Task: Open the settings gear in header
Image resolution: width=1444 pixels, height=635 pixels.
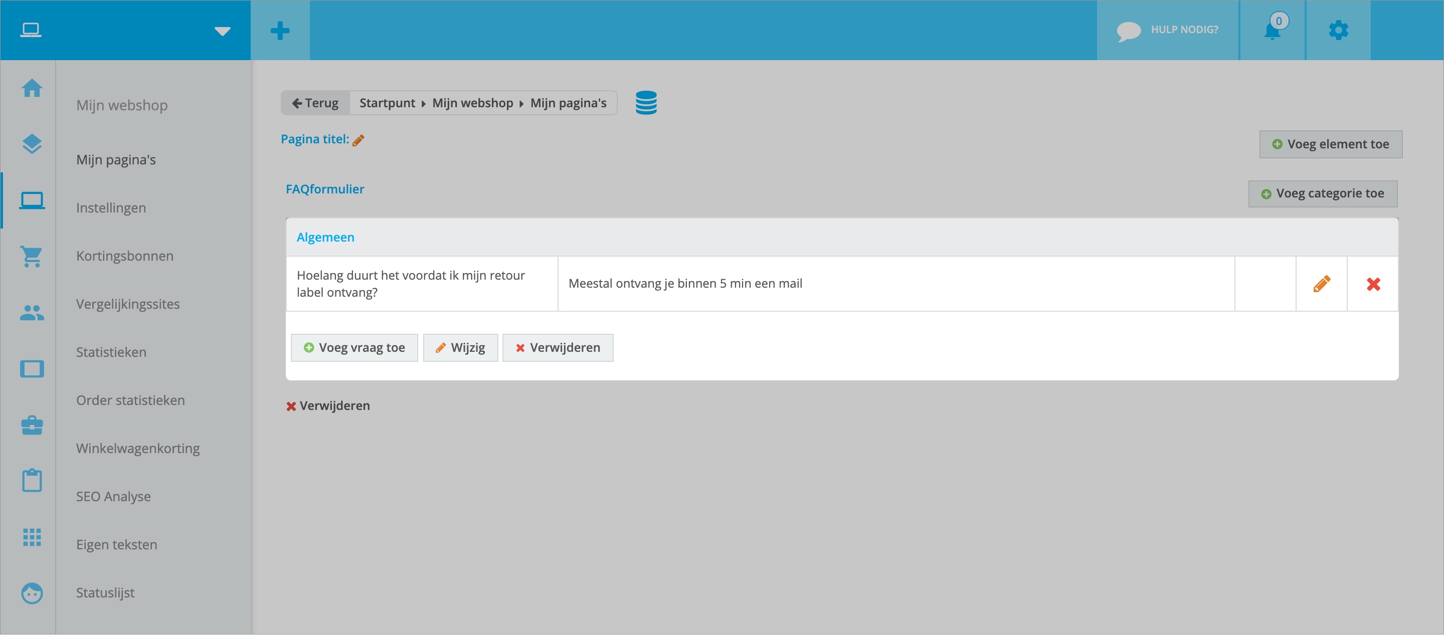Action: (x=1339, y=30)
